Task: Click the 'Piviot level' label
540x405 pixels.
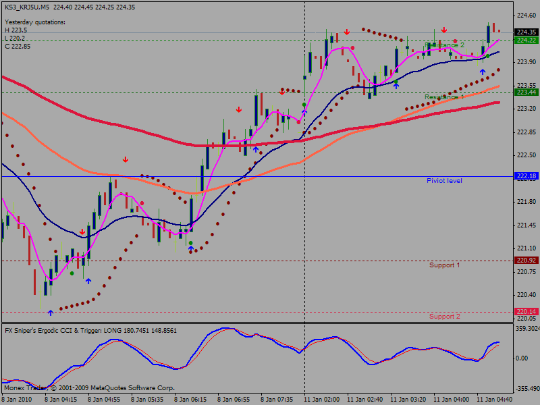Action: [x=444, y=181]
